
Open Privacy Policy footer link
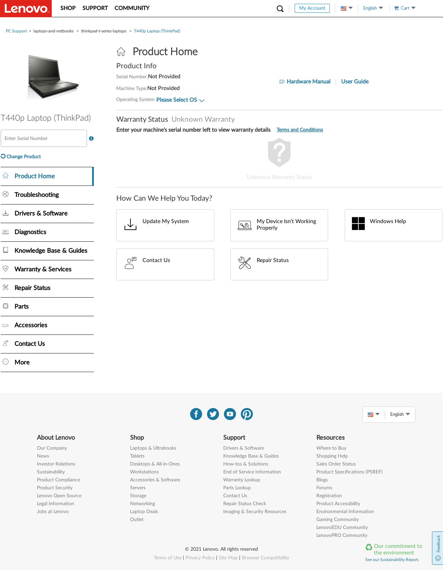[x=200, y=558]
